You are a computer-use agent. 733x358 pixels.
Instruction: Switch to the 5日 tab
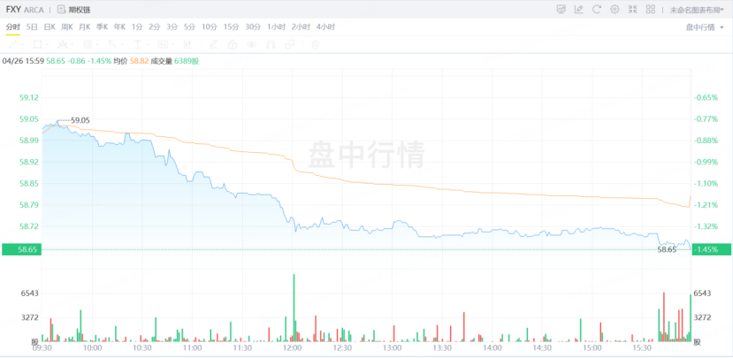(x=32, y=27)
